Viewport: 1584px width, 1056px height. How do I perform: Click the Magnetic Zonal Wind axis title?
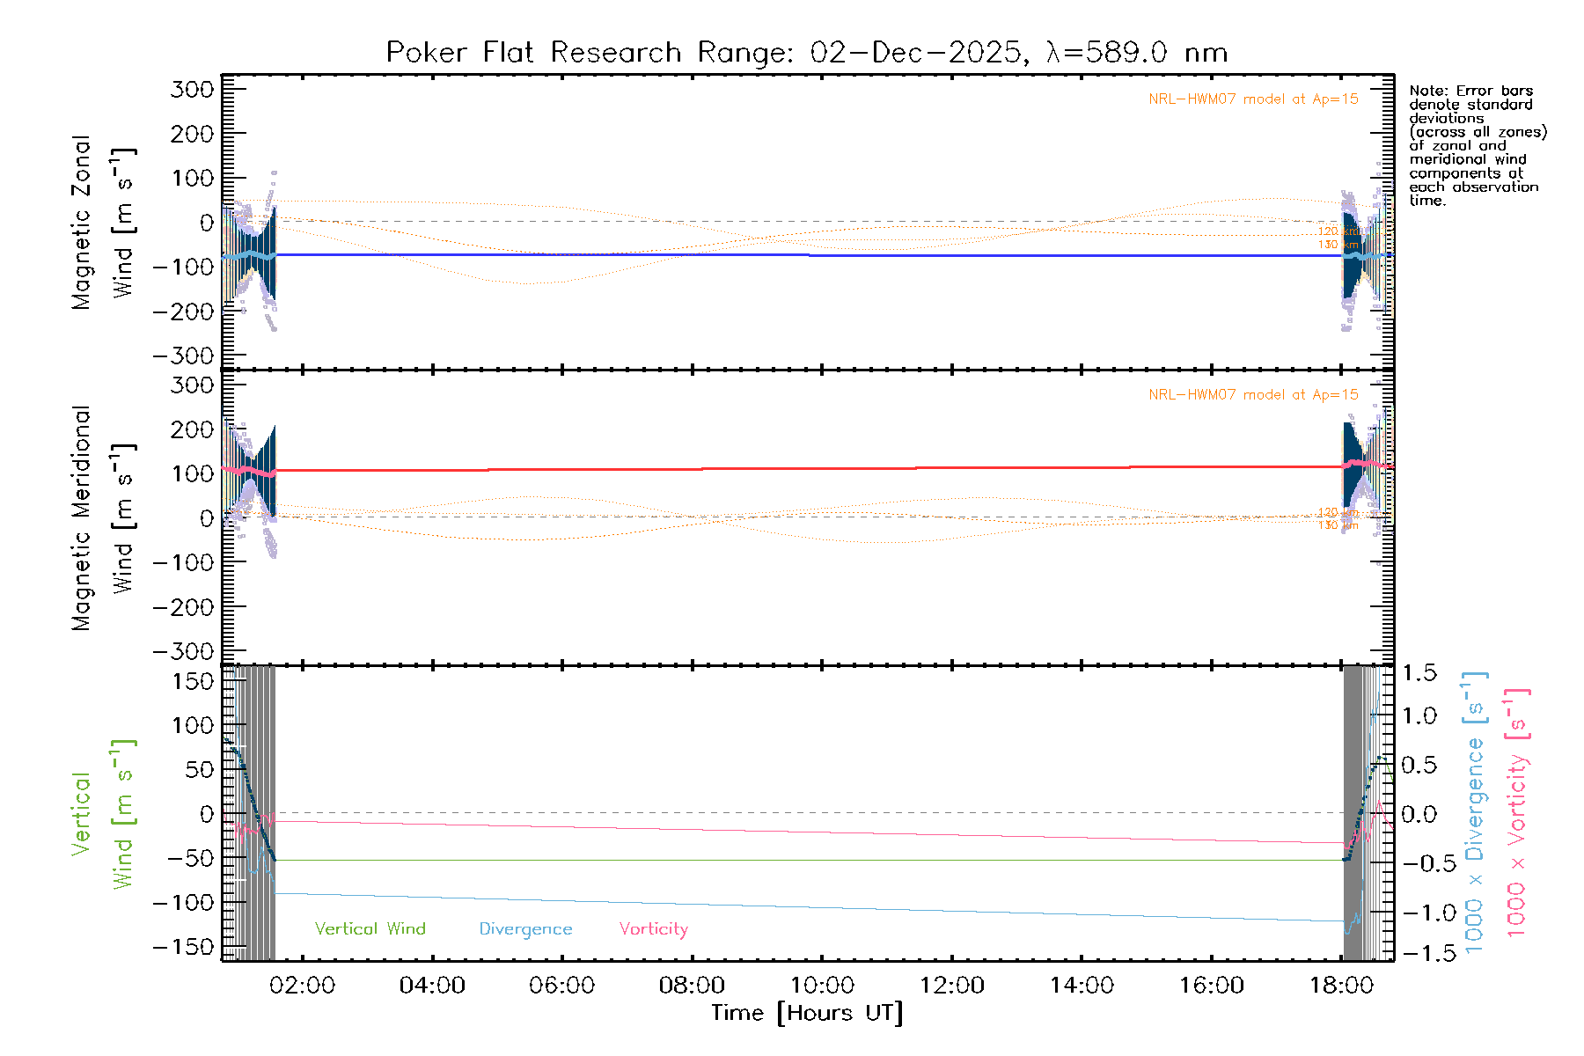point(102,223)
